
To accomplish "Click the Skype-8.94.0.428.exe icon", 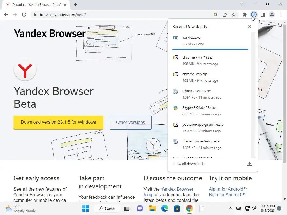I will 176,108.
